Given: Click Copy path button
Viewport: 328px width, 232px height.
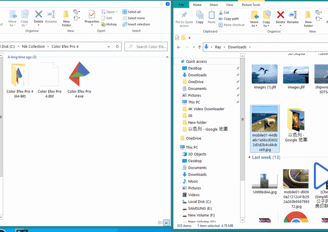Looking at the screenshot, I should pyautogui.click(x=231, y=19).
